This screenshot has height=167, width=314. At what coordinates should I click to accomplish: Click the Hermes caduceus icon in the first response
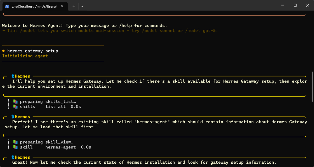tap(13, 76)
